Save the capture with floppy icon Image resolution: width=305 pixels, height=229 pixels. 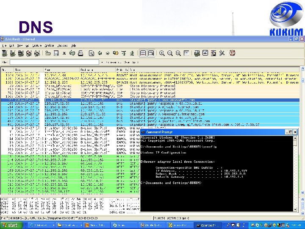coord(56,53)
